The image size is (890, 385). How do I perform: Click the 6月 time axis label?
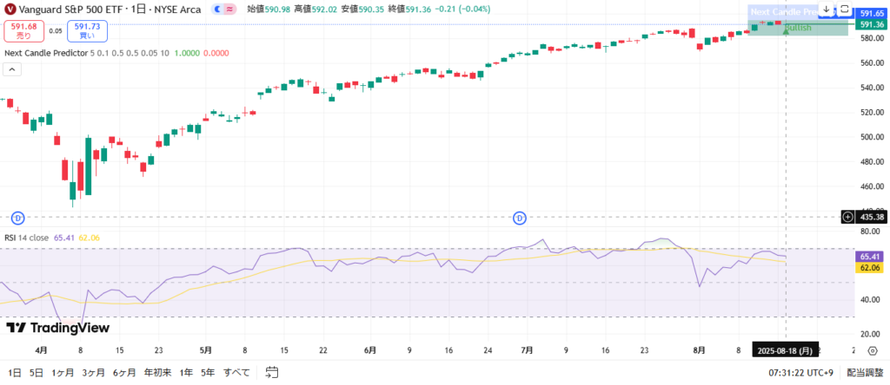click(370, 350)
